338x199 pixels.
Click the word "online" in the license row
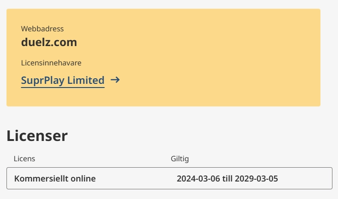pos(82,178)
